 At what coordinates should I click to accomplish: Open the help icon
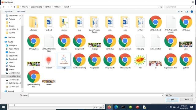(x=192, y=12)
